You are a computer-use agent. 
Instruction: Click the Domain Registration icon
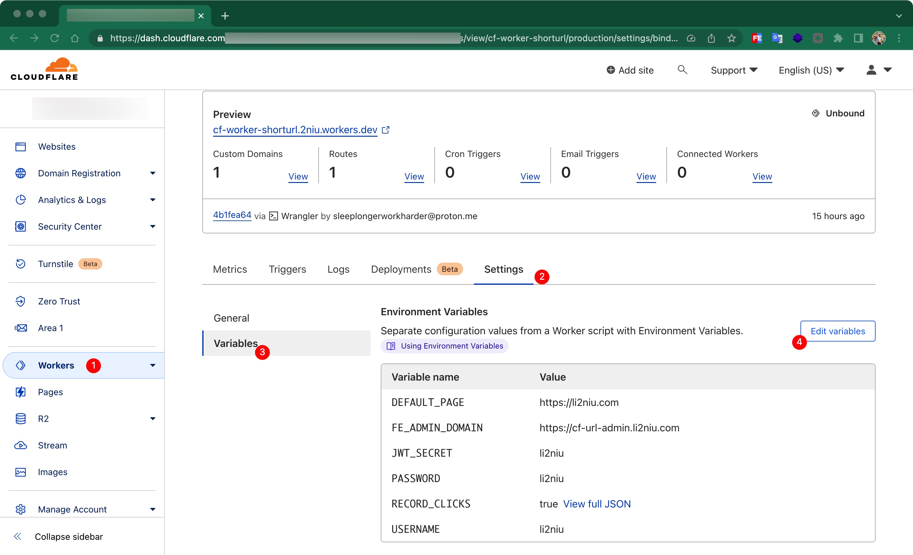pyautogui.click(x=21, y=173)
